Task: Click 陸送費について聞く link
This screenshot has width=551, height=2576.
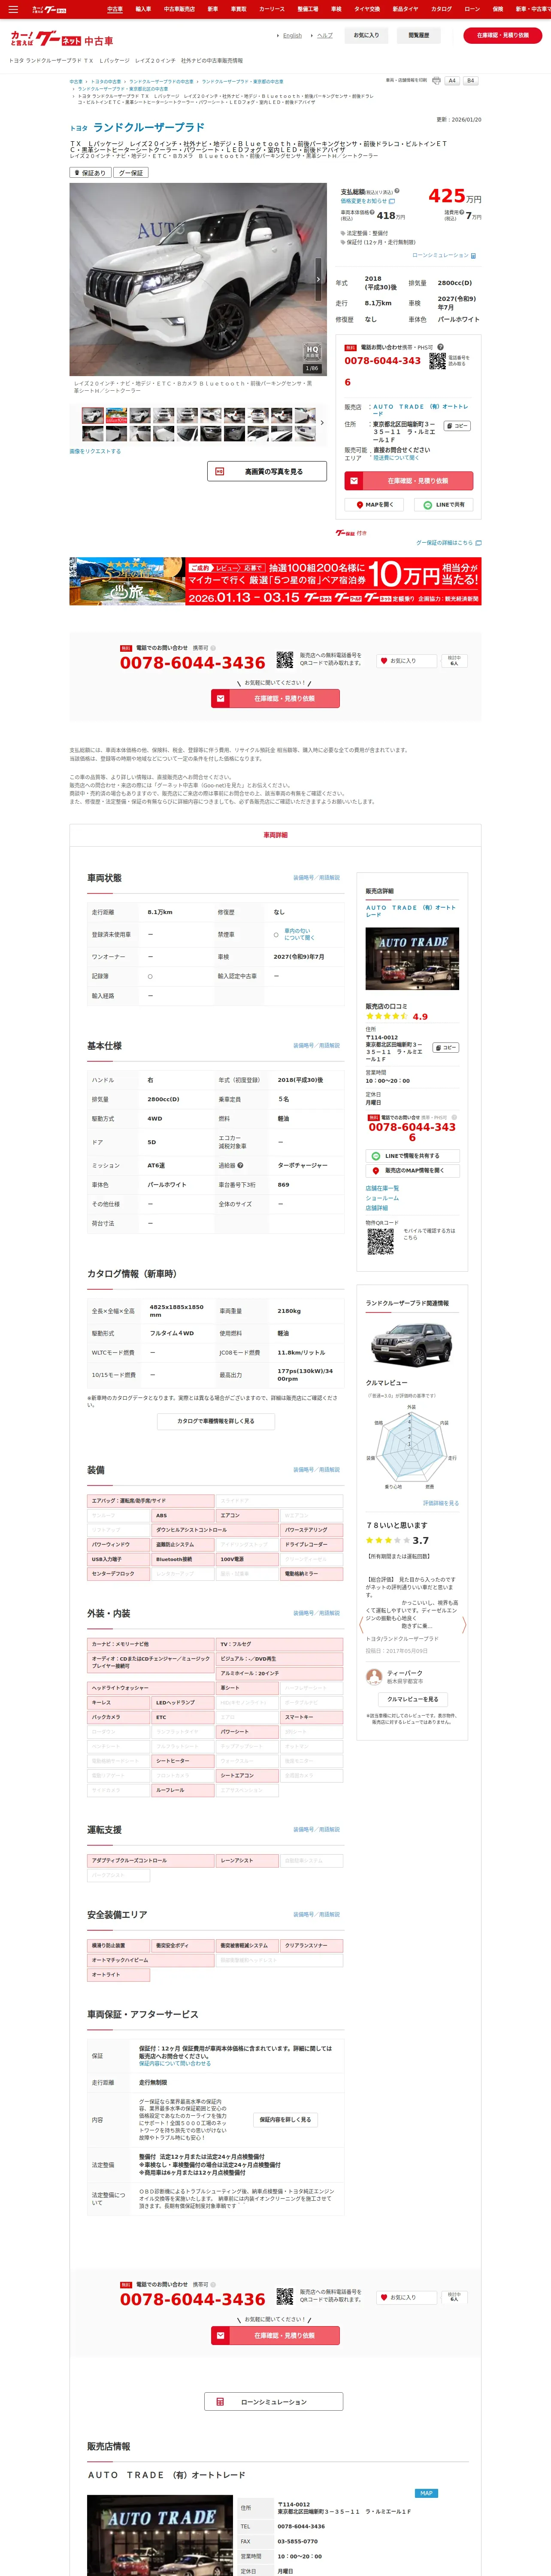Action: coord(397,458)
